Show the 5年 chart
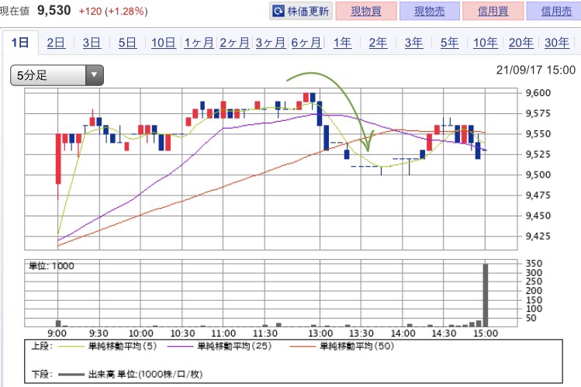Screen dimensions: 581x387 point(449,43)
